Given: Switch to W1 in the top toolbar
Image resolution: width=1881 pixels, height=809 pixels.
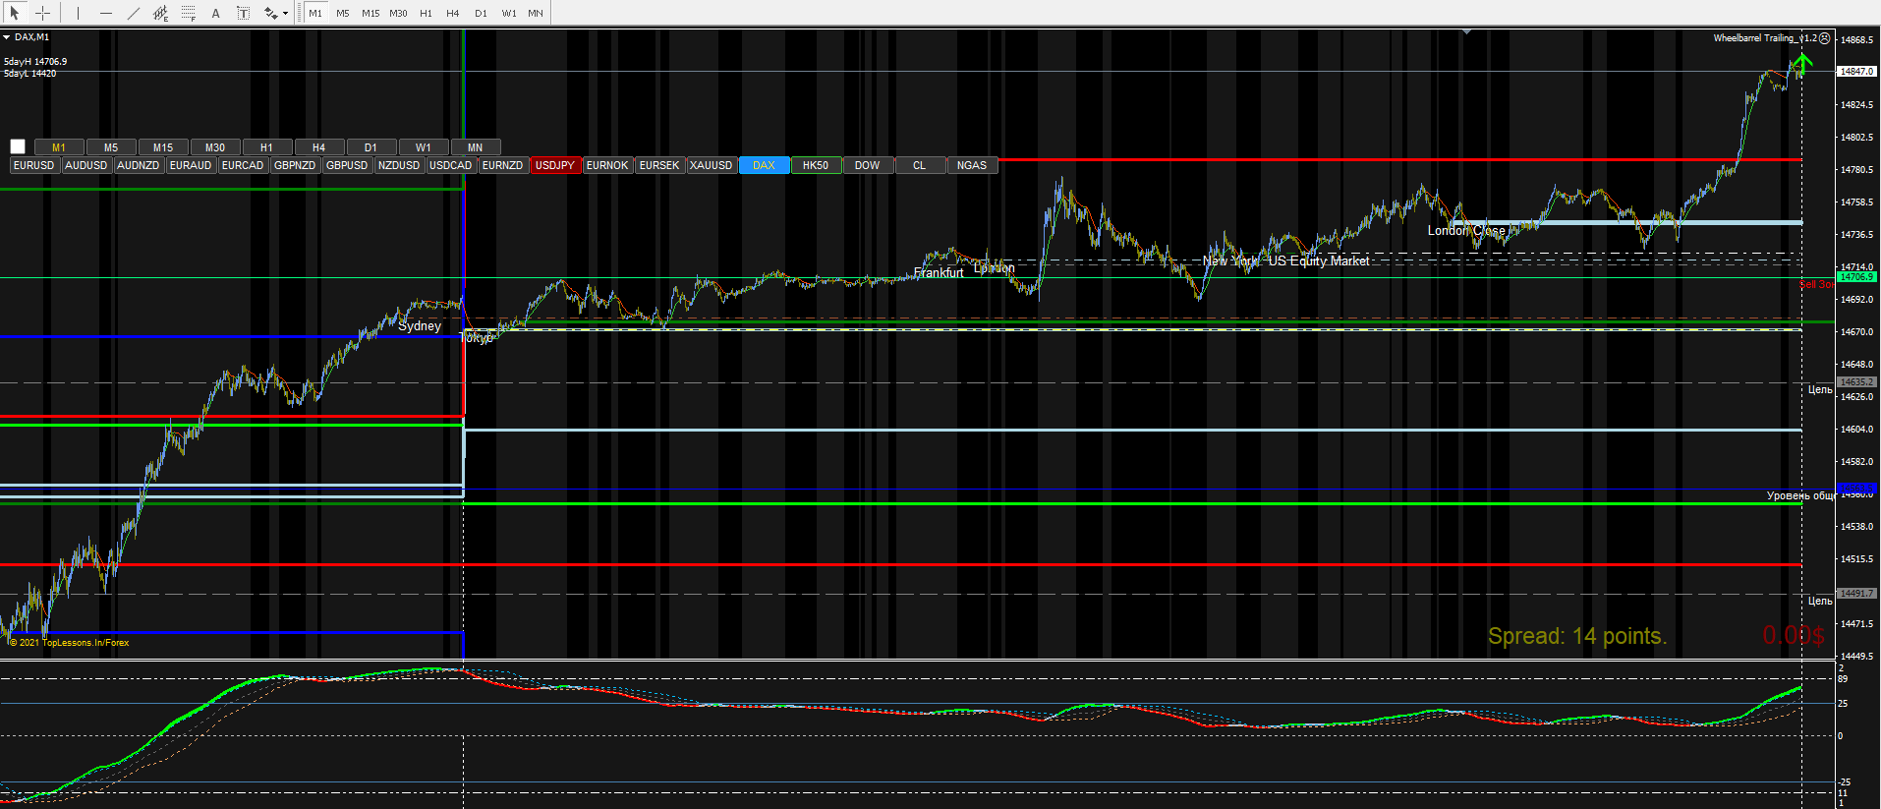Looking at the screenshot, I should [509, 13].
